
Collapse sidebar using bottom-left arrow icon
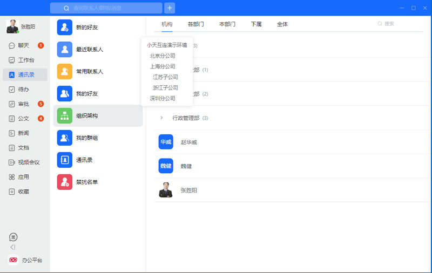(13, 247)
